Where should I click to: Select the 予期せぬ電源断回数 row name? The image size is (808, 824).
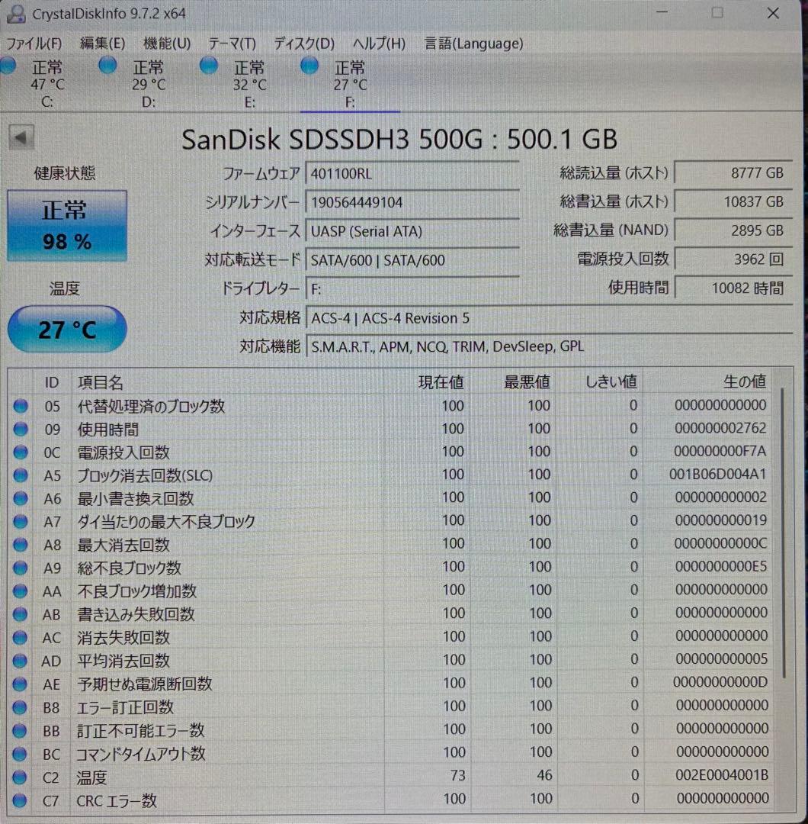pos(144,684)
